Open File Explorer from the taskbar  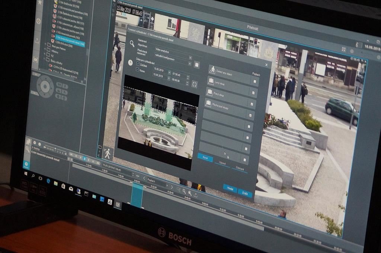point(56,184)
